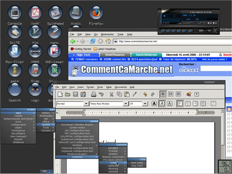Open Sylpheed mail client icon
The width and height of the screenshot is (232, 174).
tap(55, 12)
